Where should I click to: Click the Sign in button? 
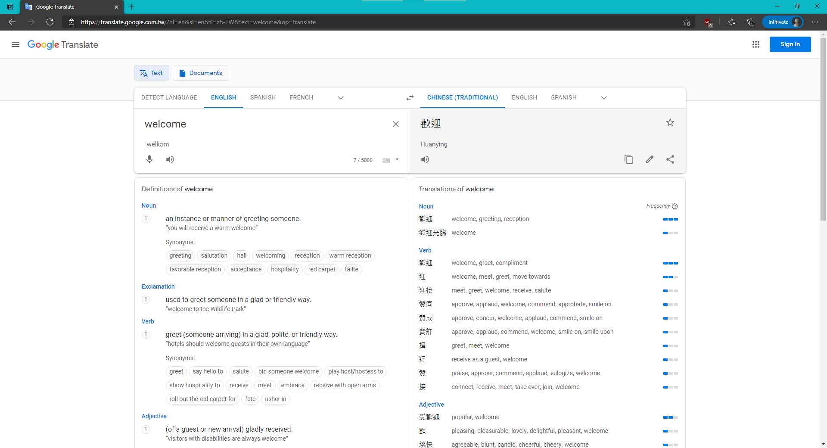[x=790, y=44]
